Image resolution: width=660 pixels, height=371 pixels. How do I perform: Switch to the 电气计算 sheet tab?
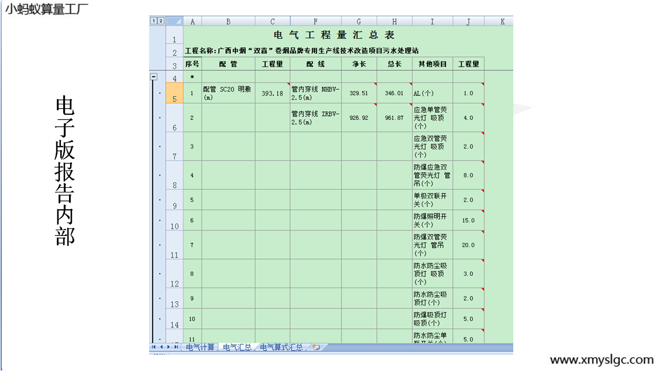pos(200,347)
